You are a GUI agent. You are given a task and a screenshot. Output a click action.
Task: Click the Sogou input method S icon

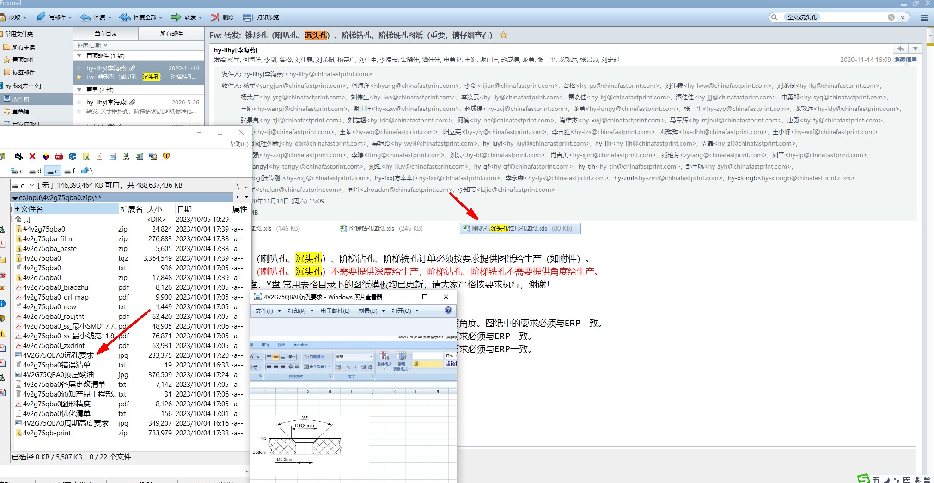(863, 479)
